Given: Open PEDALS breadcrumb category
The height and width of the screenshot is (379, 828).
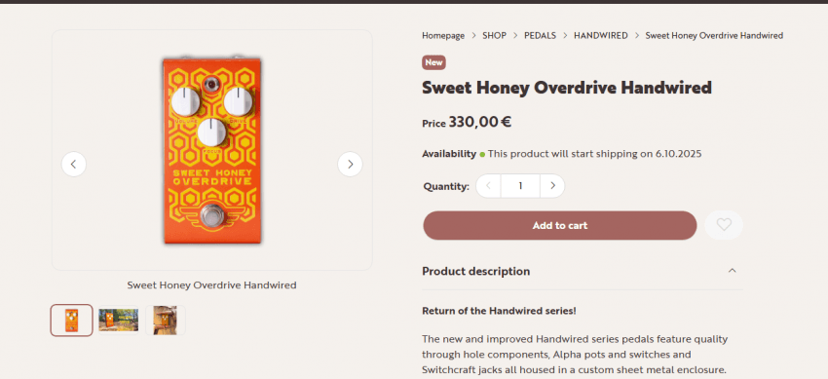Looking at the screenshot, I should [541, 35].
